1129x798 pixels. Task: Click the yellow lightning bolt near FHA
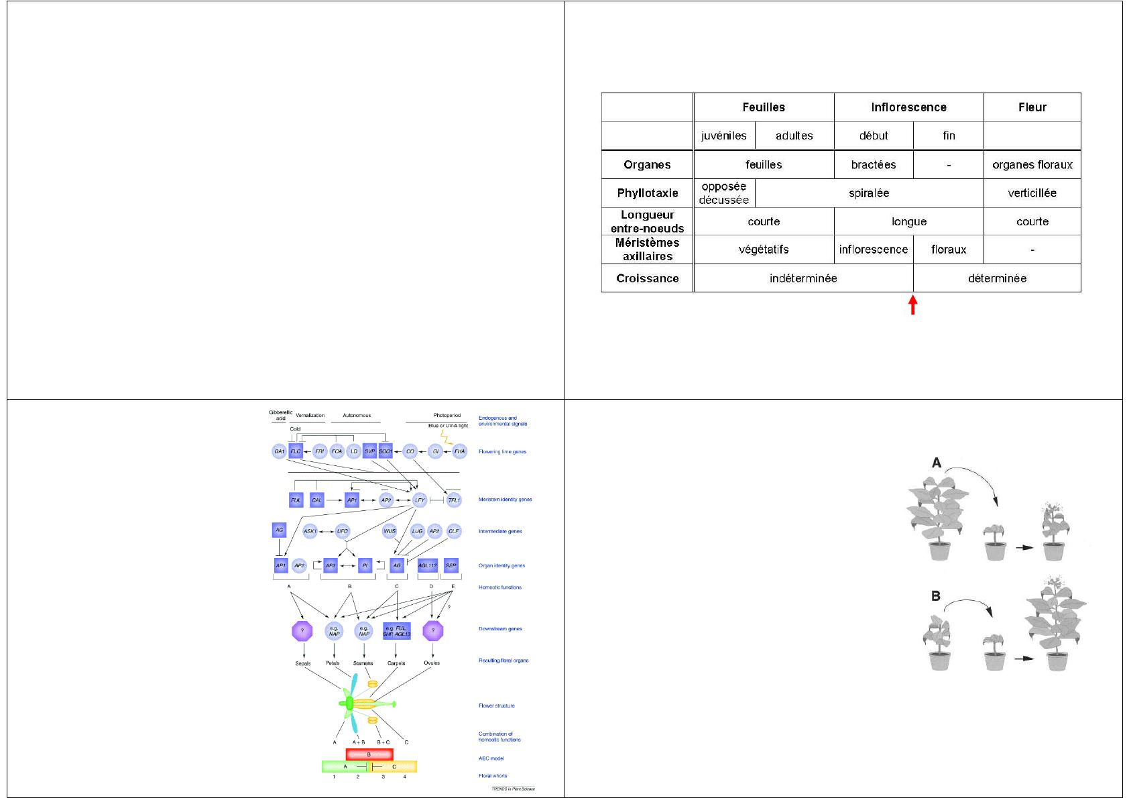[x=447, y=437]
